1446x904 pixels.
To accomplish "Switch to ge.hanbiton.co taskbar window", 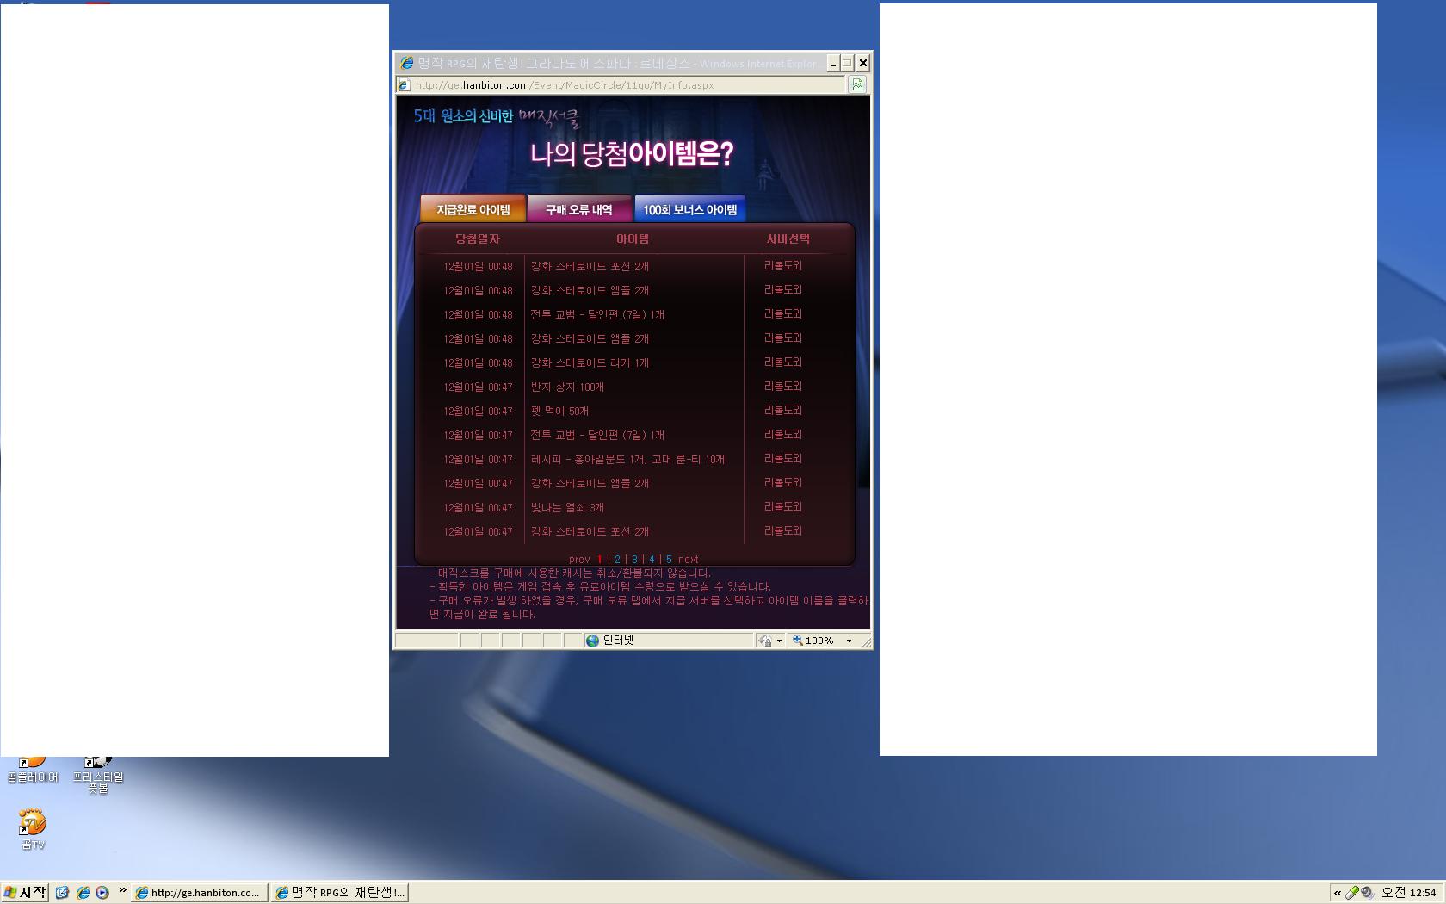I will (x=199, y=893).
